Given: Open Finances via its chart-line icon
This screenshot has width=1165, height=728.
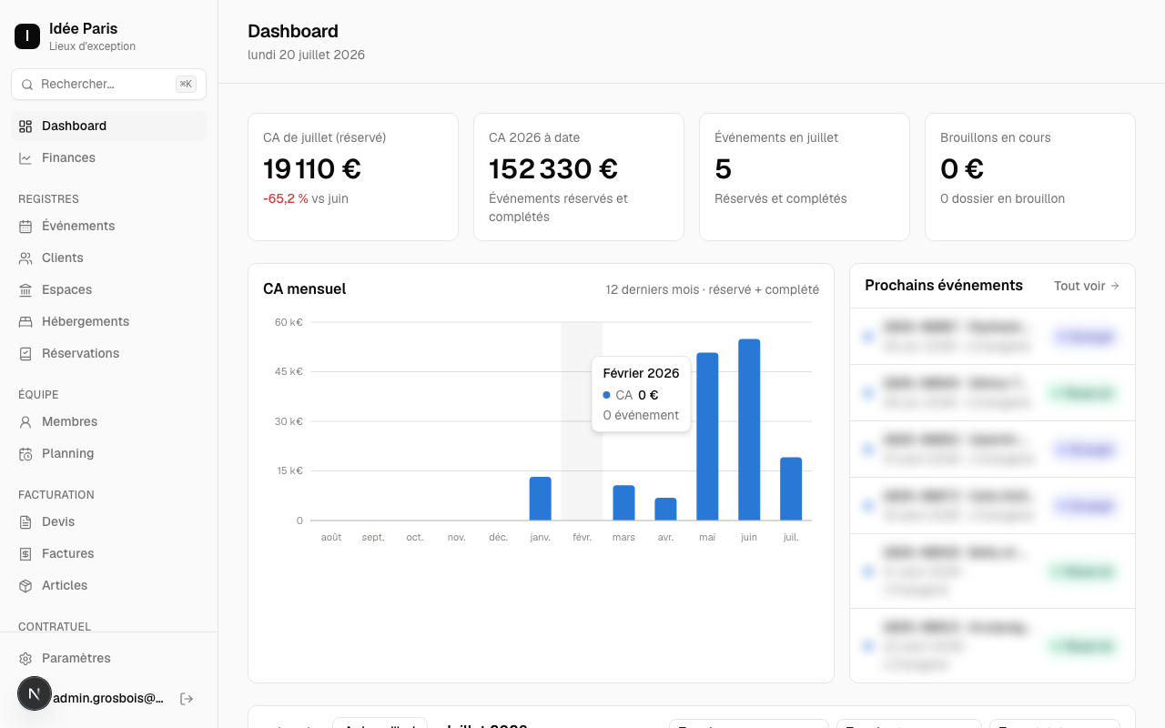Looking at the screenshot, I should pos(25,158).
